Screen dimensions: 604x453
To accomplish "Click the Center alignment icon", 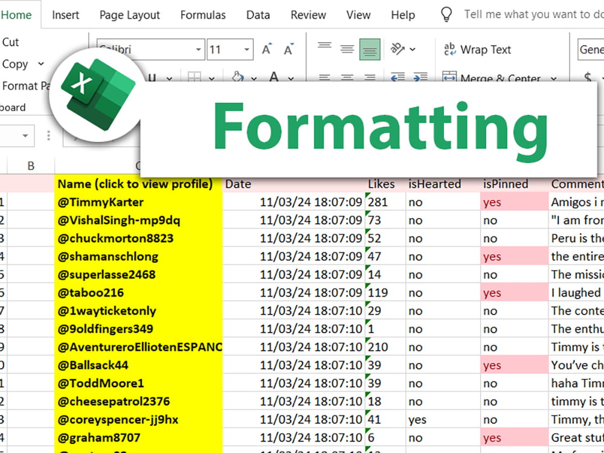I will (x=347, y=77).
